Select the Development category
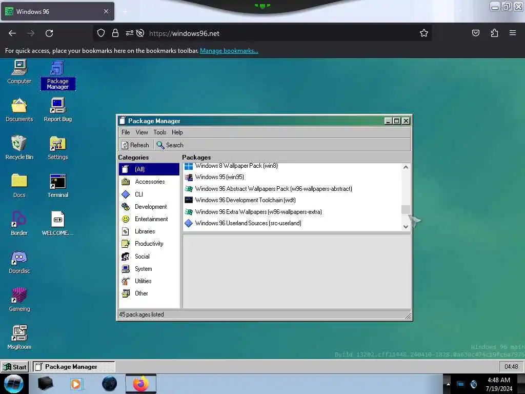Image resolution: width=525 pixels, height=394 pixels. [149, 207]
